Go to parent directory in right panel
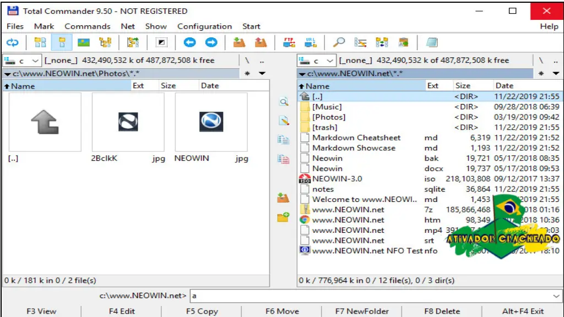The height and width of the screenshot is (317, 564). [x=555, y=61]
